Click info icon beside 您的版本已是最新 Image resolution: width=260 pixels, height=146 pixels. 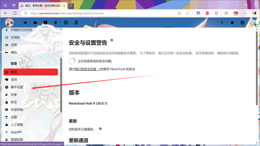pos(100,129)
